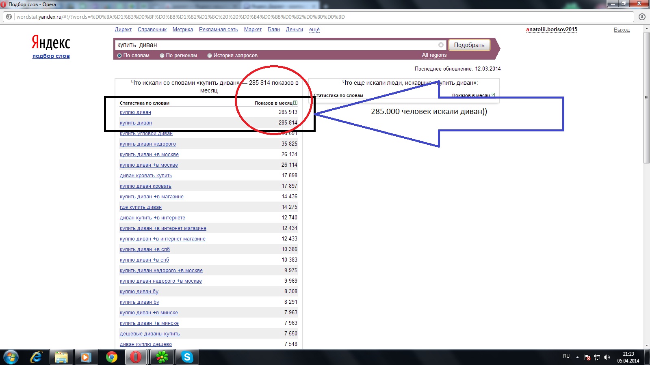Click the Yandex logo

(x=51, y=42)
